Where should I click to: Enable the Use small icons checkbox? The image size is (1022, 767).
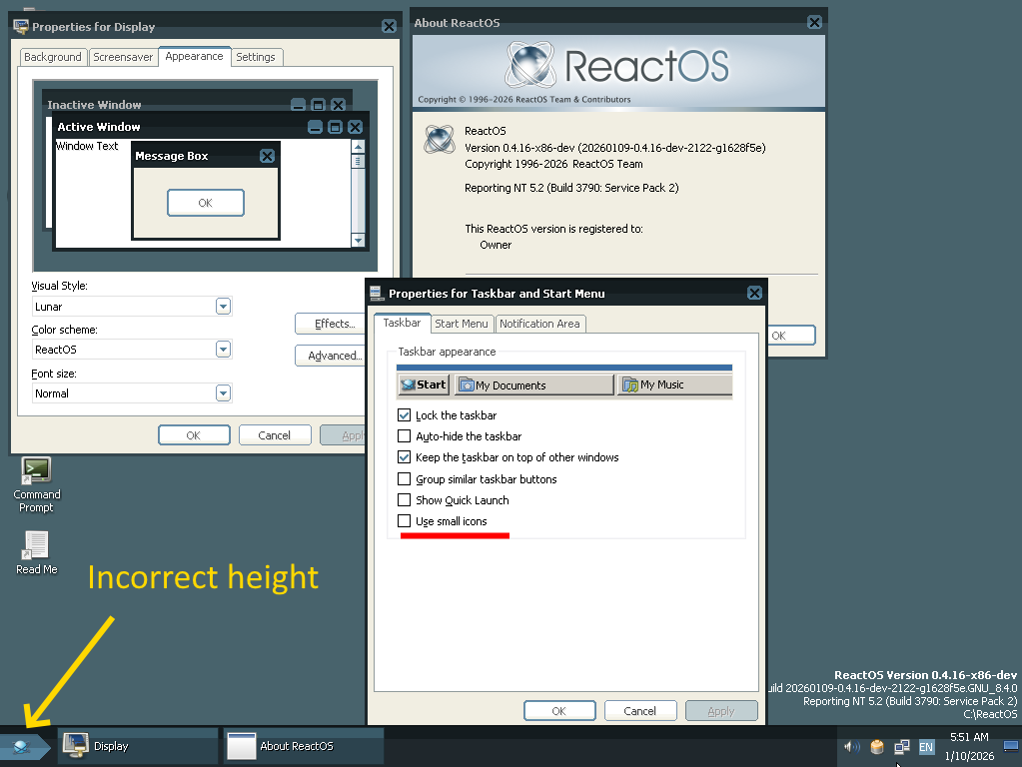pos(405,521)
